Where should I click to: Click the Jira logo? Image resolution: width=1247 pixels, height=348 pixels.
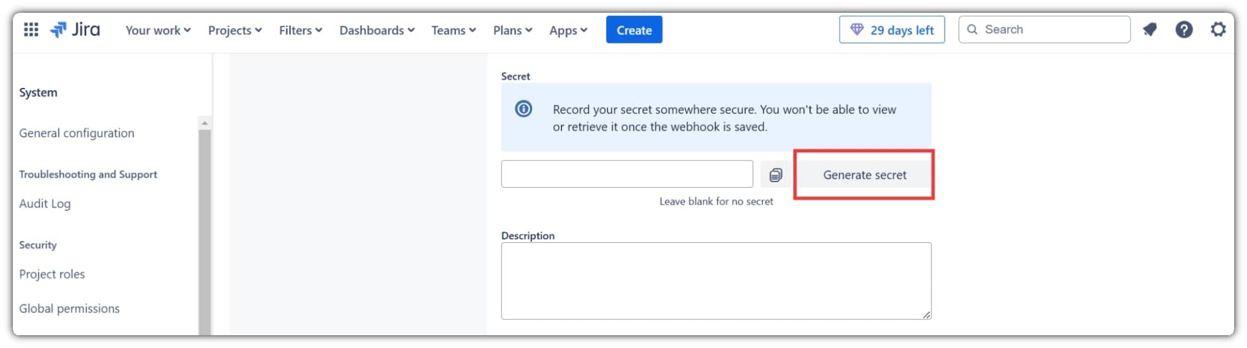[75, 29]
